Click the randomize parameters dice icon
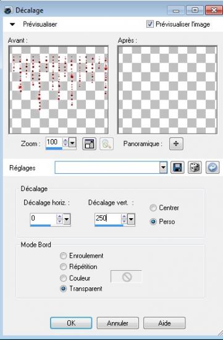223x340 pixels. (195, 168)
